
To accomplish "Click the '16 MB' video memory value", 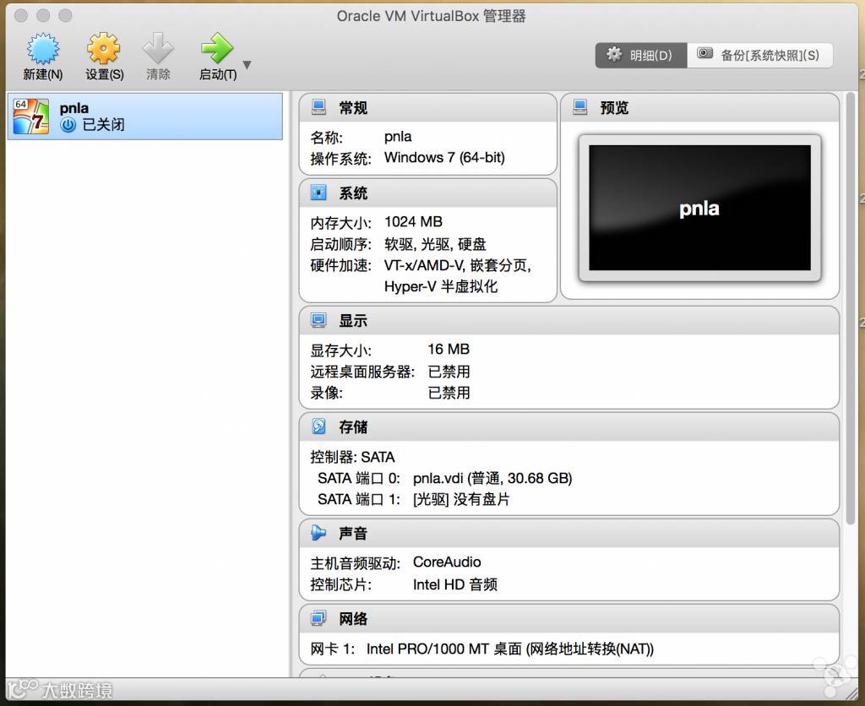I will (449, 349).
